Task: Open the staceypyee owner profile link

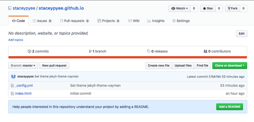Action: click(x=24, y=8)
